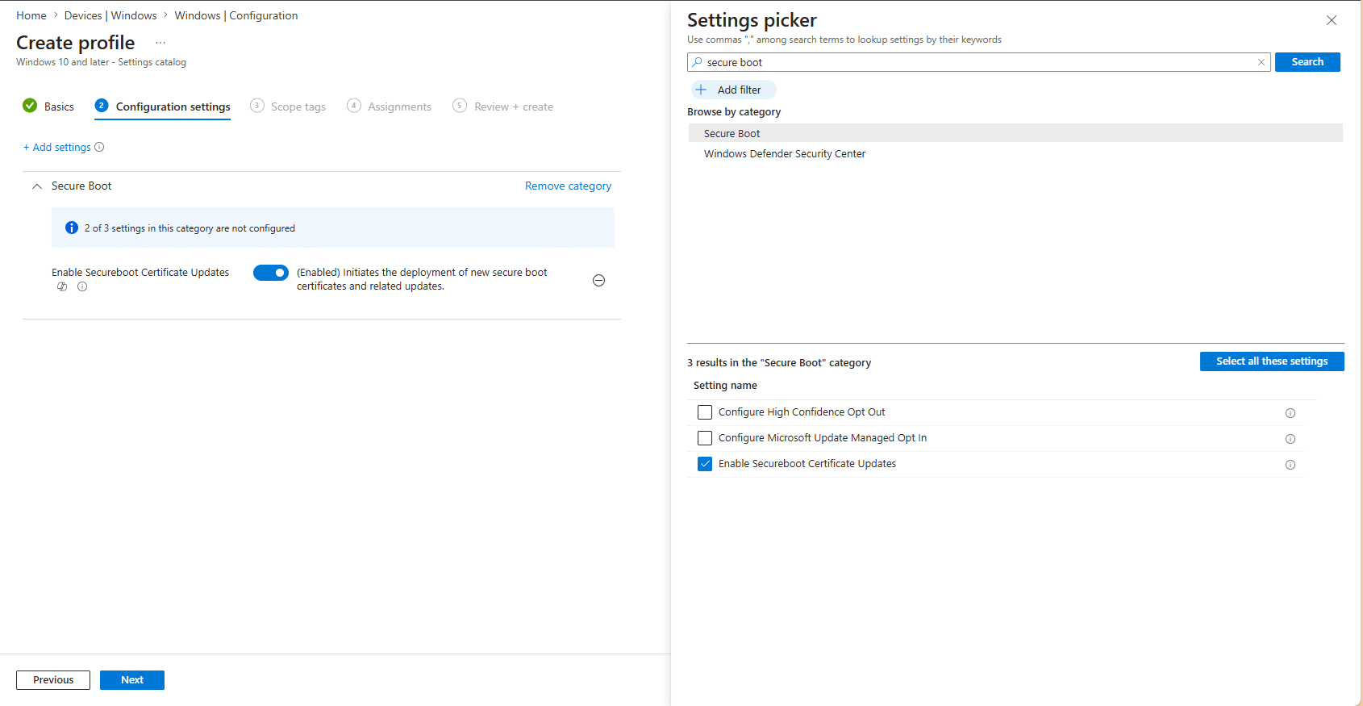Viewport: 1363px width, 706px height.
Task: Open info icon for Configure High Confidence Opt Out
Action: (1290, 413)
